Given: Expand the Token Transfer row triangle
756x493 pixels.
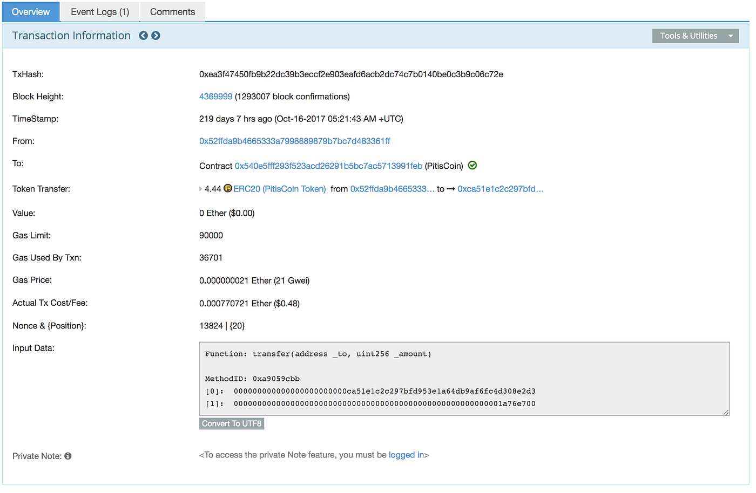Looking at the screenshot, I should 201,189.
